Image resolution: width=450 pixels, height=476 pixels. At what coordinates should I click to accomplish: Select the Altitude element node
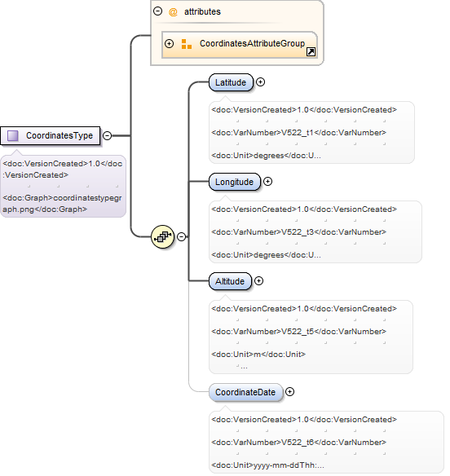click(x=230, y=281)
